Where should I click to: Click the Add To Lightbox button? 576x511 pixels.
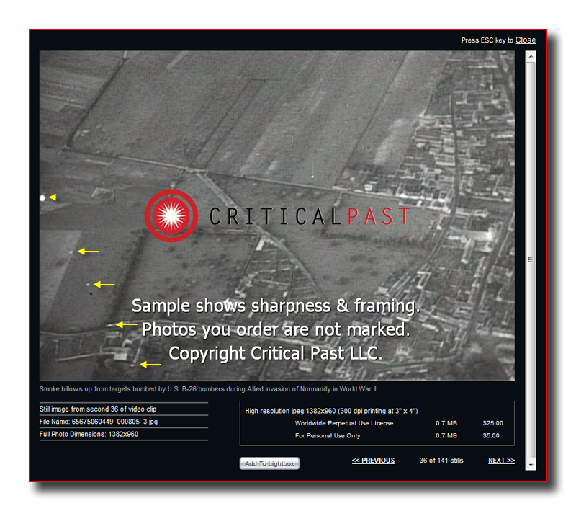click(x=269, y=463)
